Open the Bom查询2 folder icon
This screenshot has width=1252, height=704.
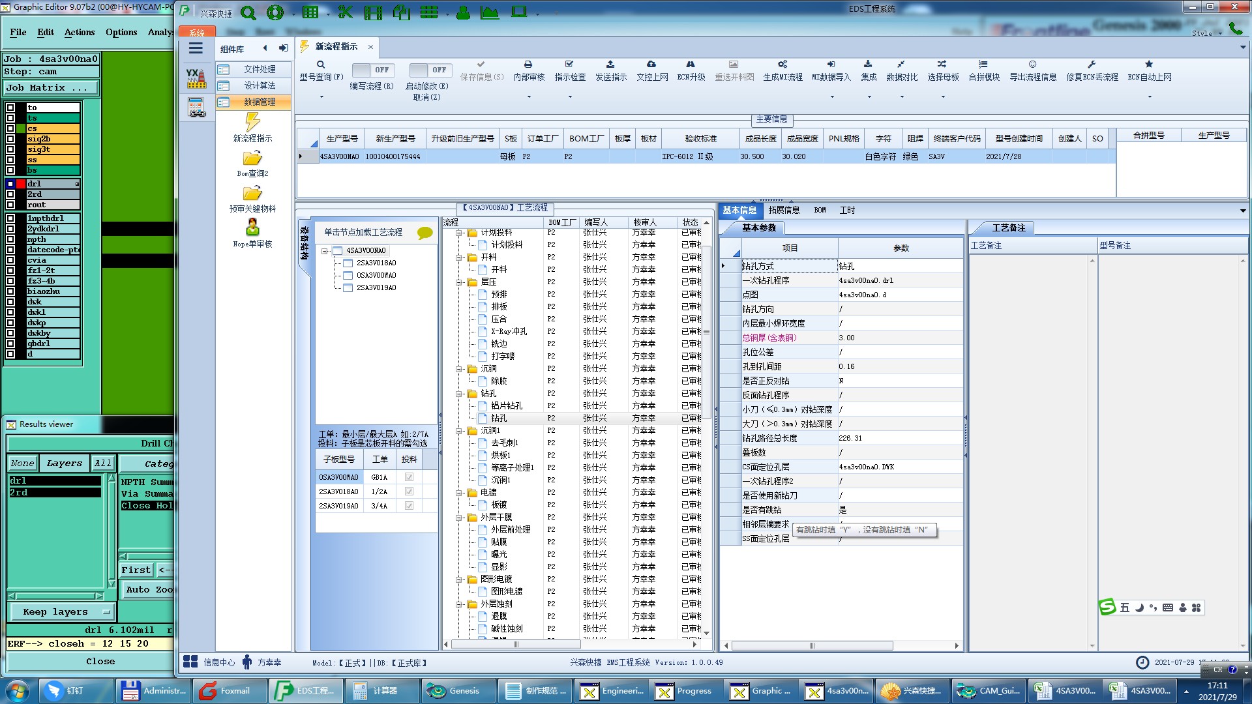click(252, 158)
